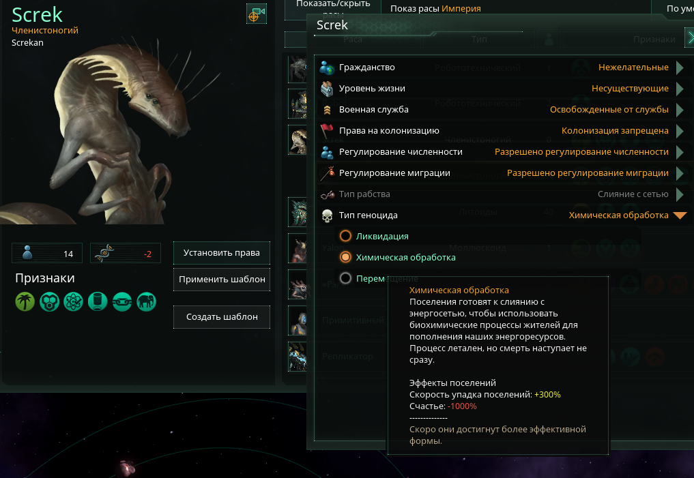Click the atom trait icon

point(74,301)
